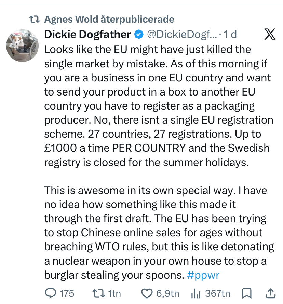View analytics via the bar chart icon
Viewport: 283px width, 304px height.
point(196,293)
